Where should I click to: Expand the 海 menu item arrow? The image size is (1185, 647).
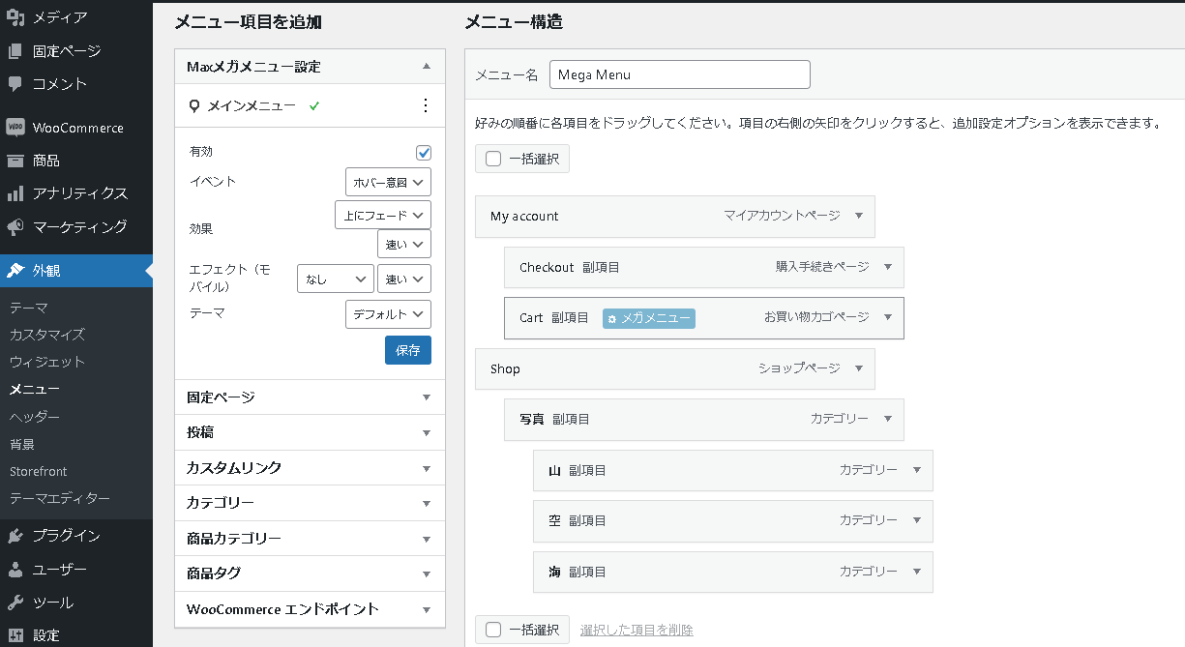pos(917,572)
